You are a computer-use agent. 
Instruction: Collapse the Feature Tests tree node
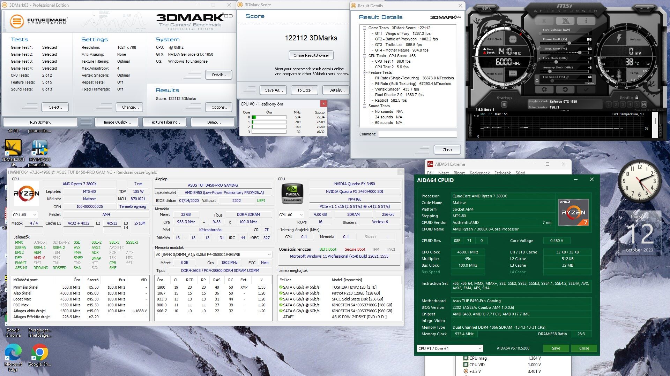click(x=364, y=72)
